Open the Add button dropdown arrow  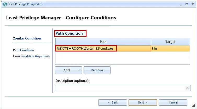tap(79, 70)
